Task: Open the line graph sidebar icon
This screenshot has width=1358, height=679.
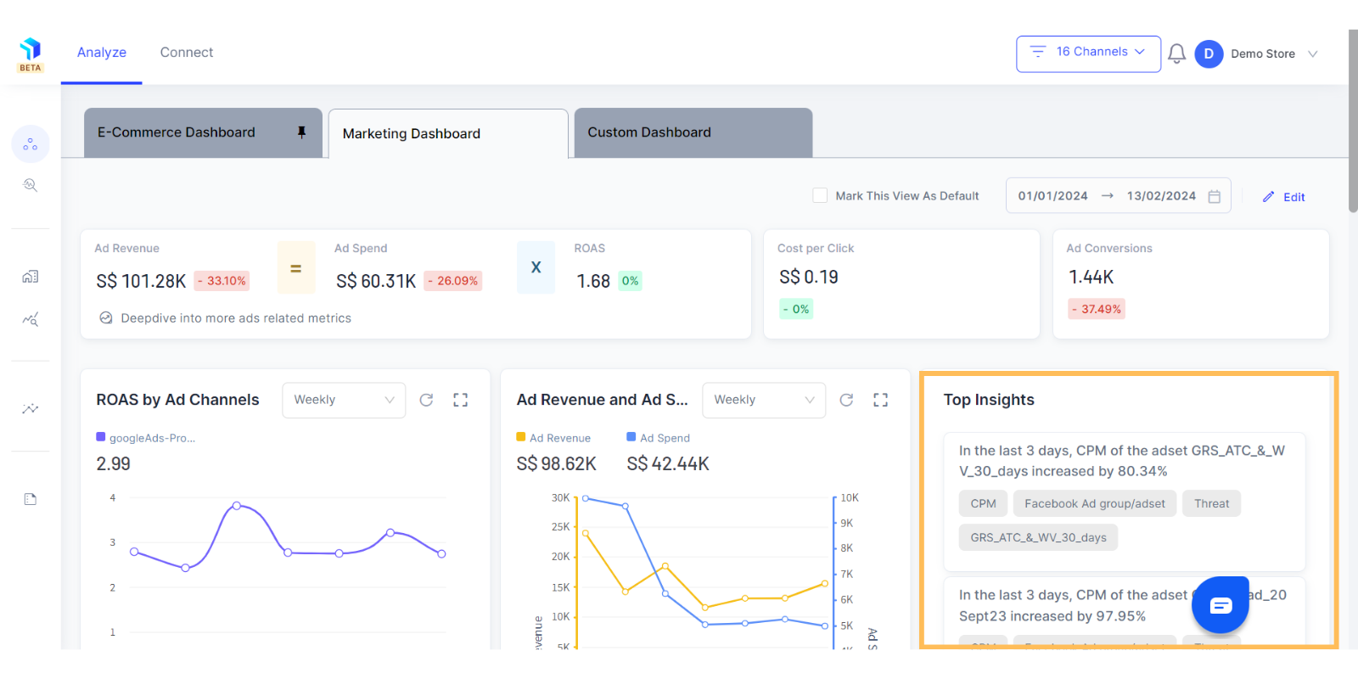Action: point(31,409)
